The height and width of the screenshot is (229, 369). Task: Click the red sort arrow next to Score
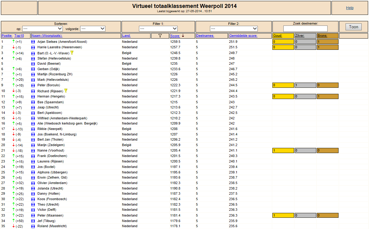183,36
